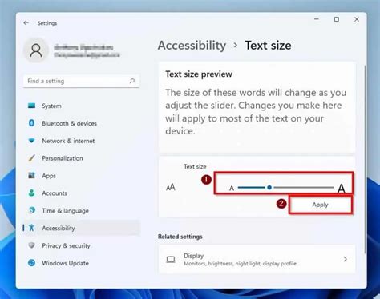Click the AA text size icon
Image resolution: width=380 pixels, height=299 pixels.
pyautogui.click(x=171, y=187)
